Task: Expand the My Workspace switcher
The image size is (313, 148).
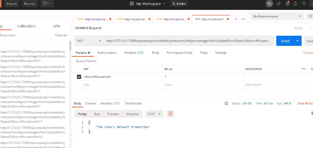Action: click(x=151, y=4)
